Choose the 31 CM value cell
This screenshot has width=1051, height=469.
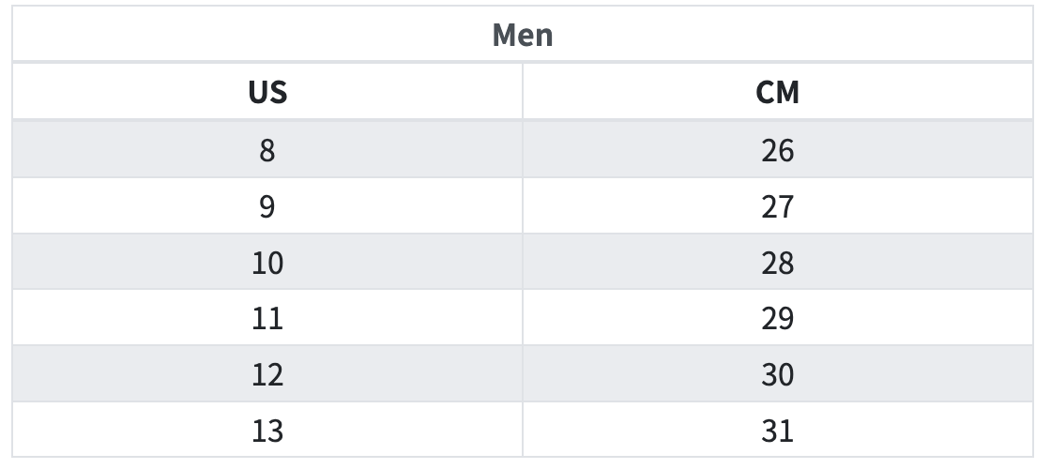click(777, 431)
